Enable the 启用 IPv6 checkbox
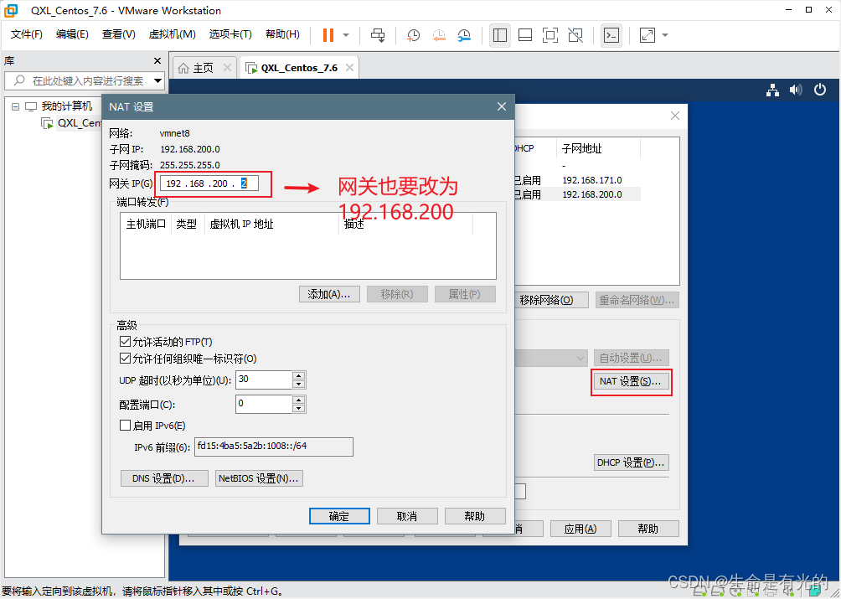 coord(126,426)
